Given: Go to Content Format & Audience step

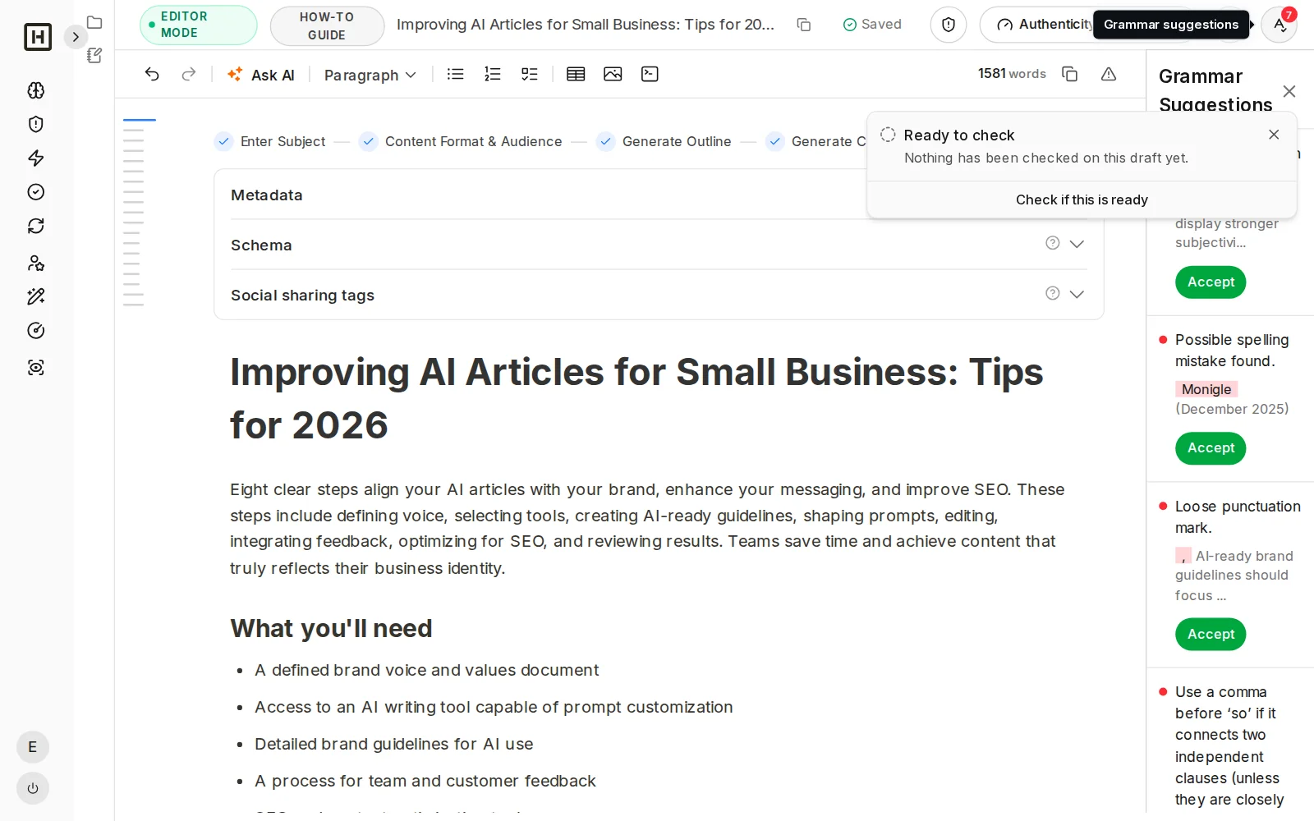Looking at the screenshot, I should point(462,141).
